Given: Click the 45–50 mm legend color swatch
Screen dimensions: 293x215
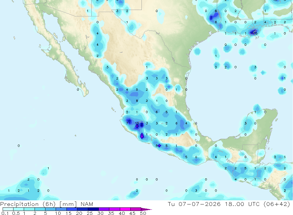Looking at the screenshot, I should (136, 209).
